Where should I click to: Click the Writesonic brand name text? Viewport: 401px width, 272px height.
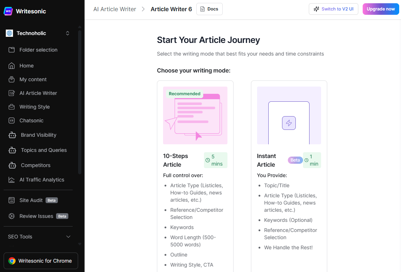(31, 11)
